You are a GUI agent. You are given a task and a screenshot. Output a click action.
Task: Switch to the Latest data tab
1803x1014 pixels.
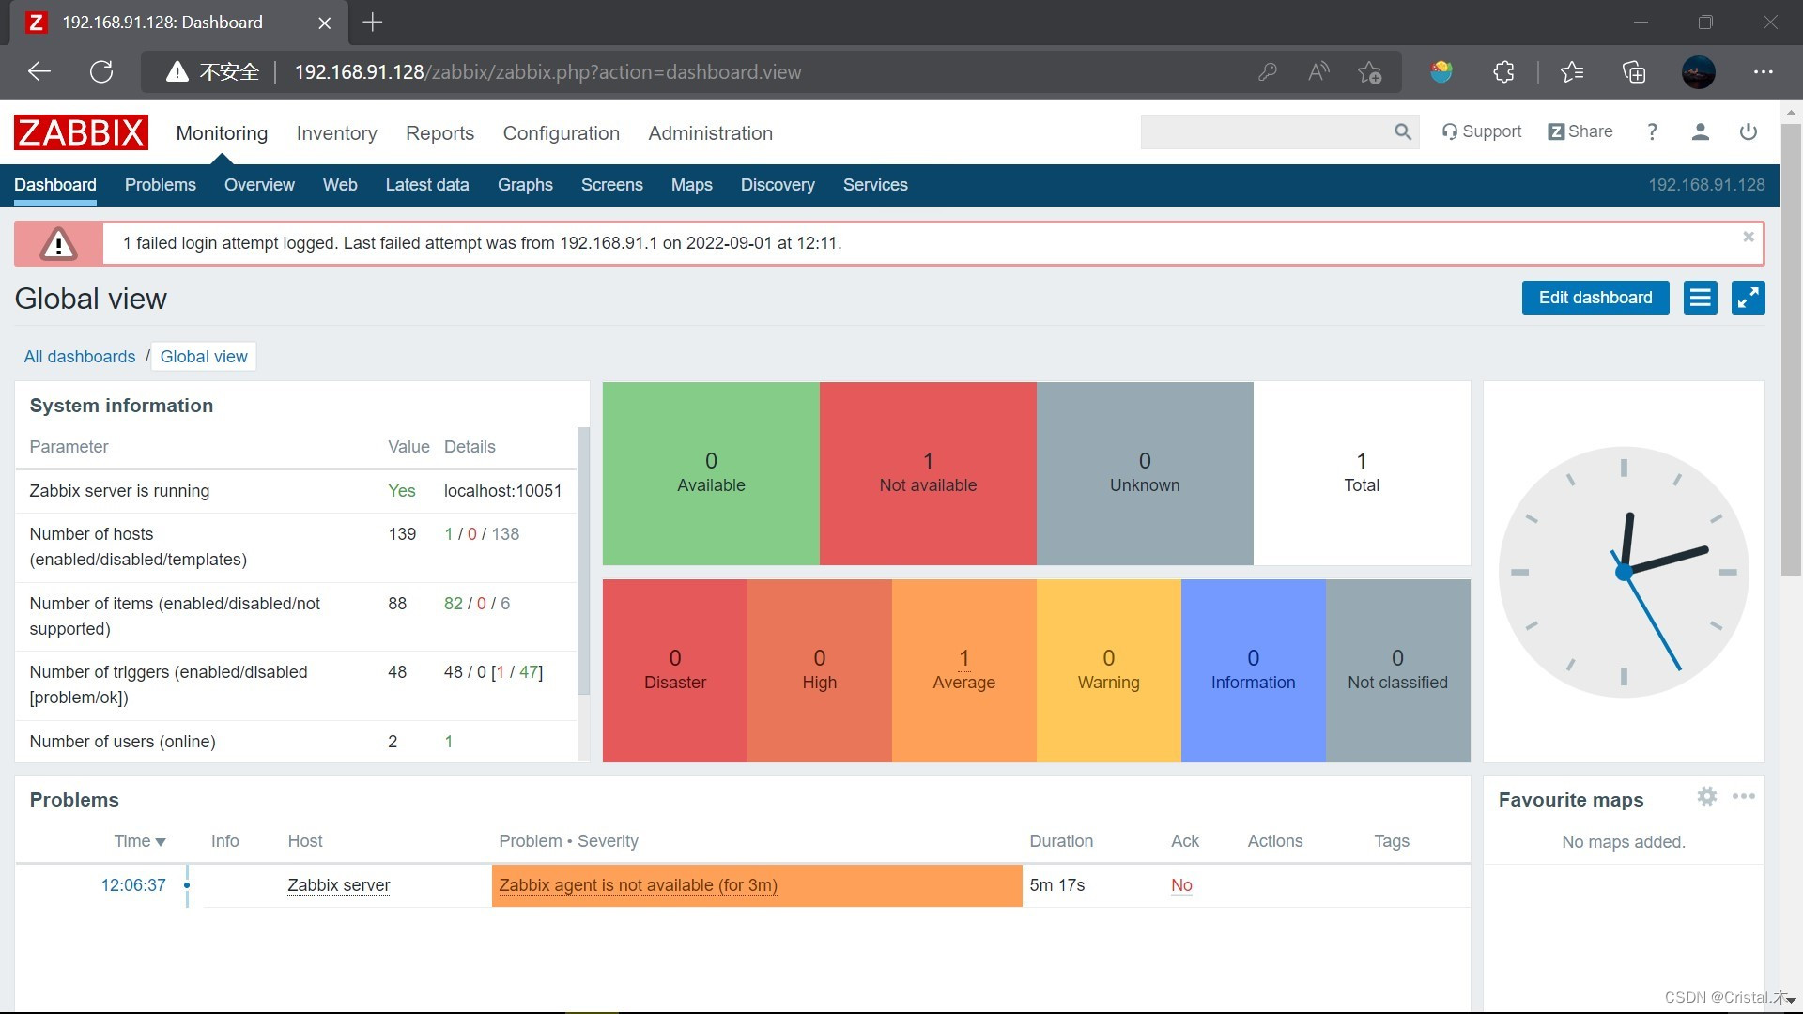click(x=426, y=185)
